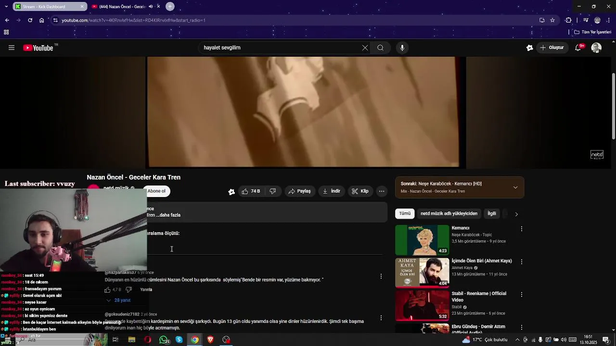Open Chrome extensions puzzle icon

point(568,20)
